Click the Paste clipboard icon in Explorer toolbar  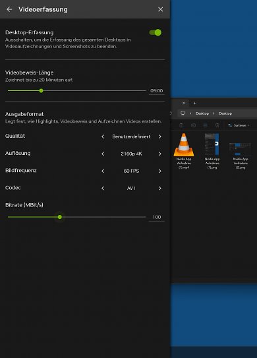click(x=181, y=125)
